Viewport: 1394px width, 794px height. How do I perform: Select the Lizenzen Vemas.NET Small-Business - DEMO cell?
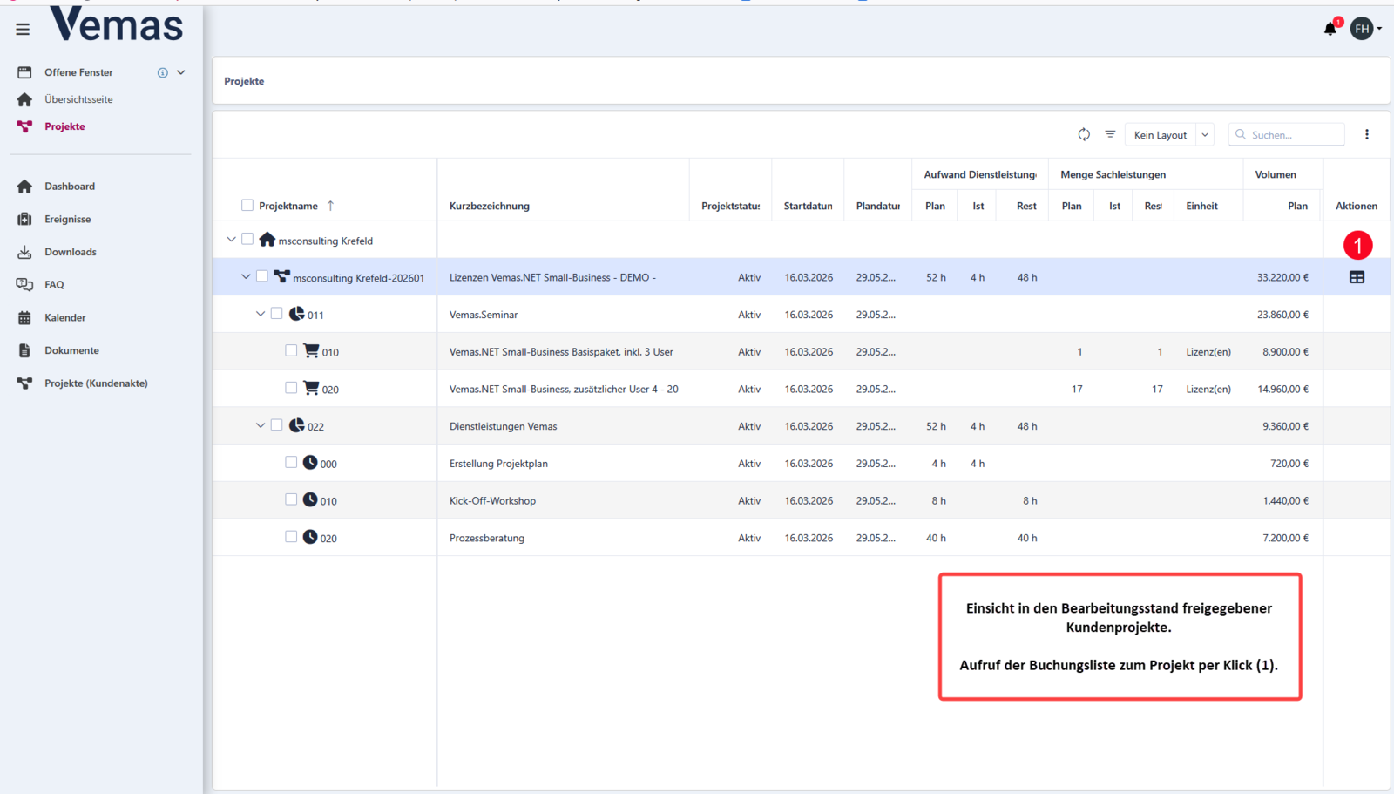coord(563,277)
